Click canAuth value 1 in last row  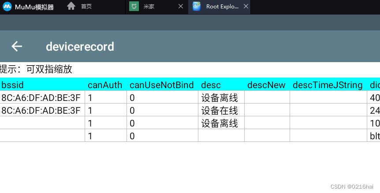point(106,136)
